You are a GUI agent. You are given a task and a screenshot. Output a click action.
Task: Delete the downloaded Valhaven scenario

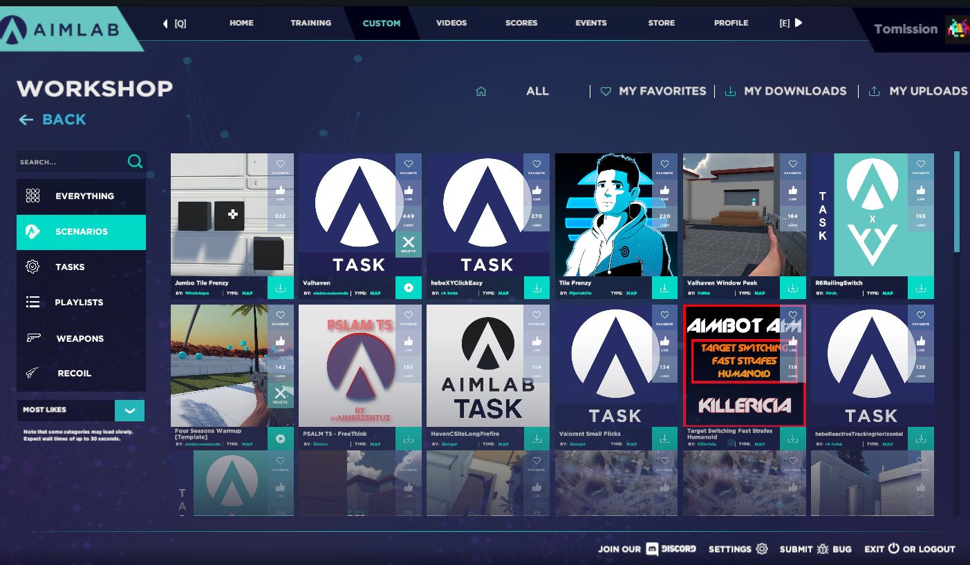(409, 243)
